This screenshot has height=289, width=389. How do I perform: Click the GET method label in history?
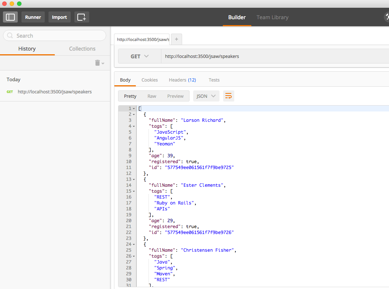click(x=9, y=92)
